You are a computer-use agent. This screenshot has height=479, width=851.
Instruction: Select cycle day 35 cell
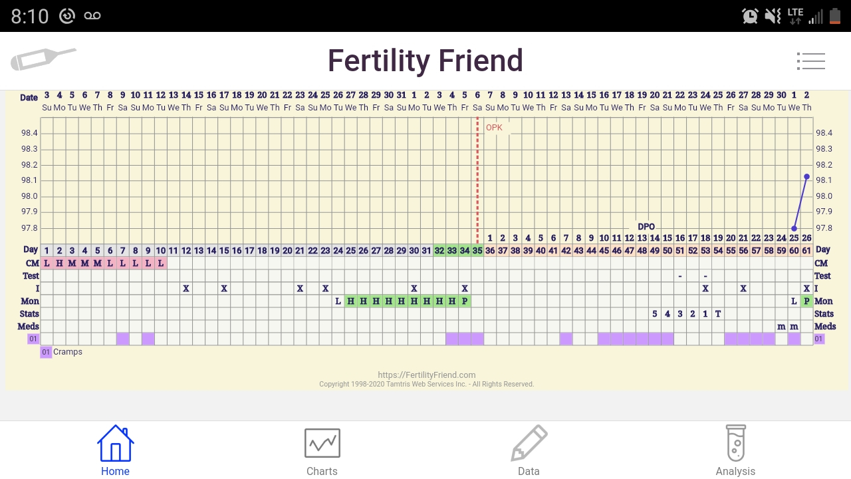pos(477,250)
